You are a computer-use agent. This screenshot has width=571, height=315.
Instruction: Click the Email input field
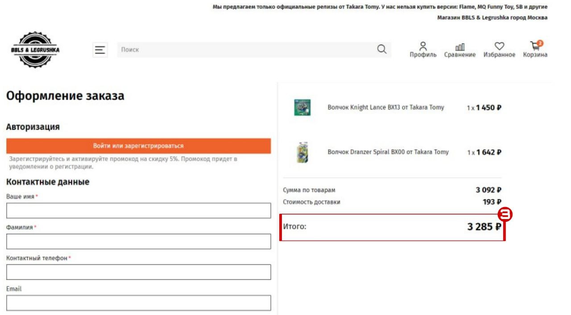pos(138,303)
